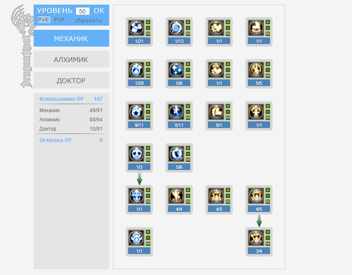Image resolution: width=352 pixels, height=275 pixels.
Task: Switch to PvP mode
Action: point(60,20)
